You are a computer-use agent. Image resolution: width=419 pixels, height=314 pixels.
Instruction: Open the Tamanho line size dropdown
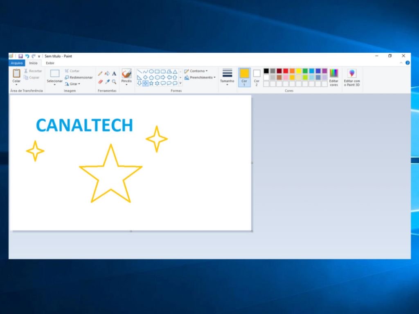click(227, 77)
